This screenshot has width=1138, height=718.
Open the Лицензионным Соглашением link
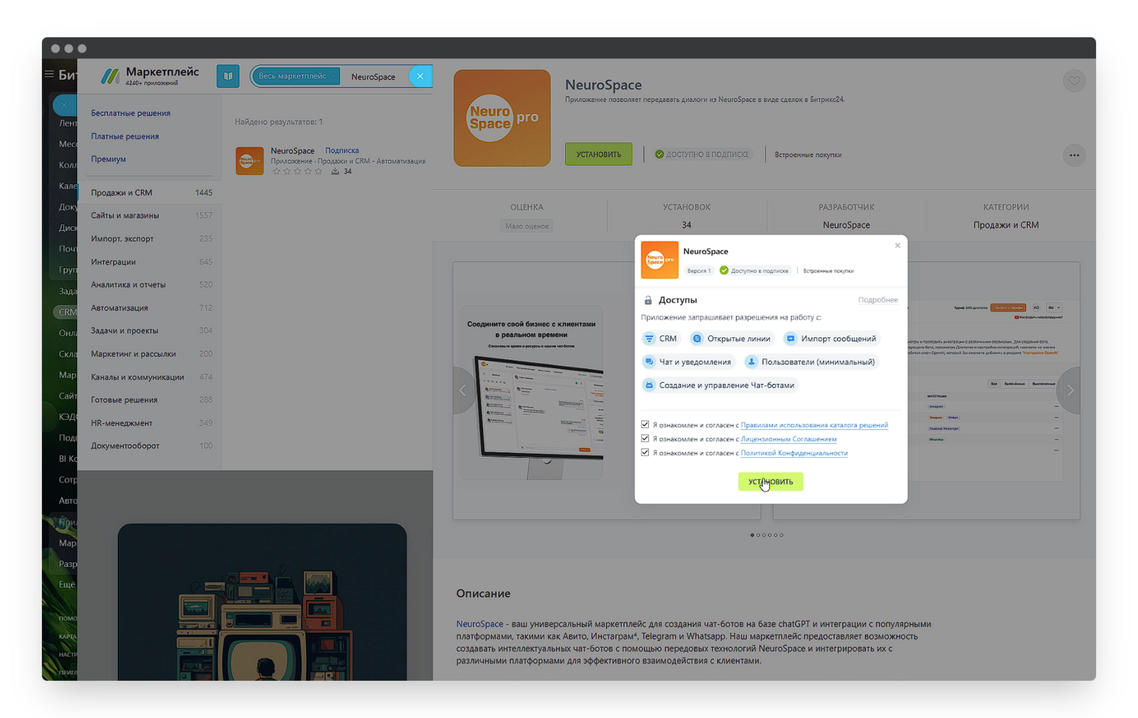(x=788, y=439)
